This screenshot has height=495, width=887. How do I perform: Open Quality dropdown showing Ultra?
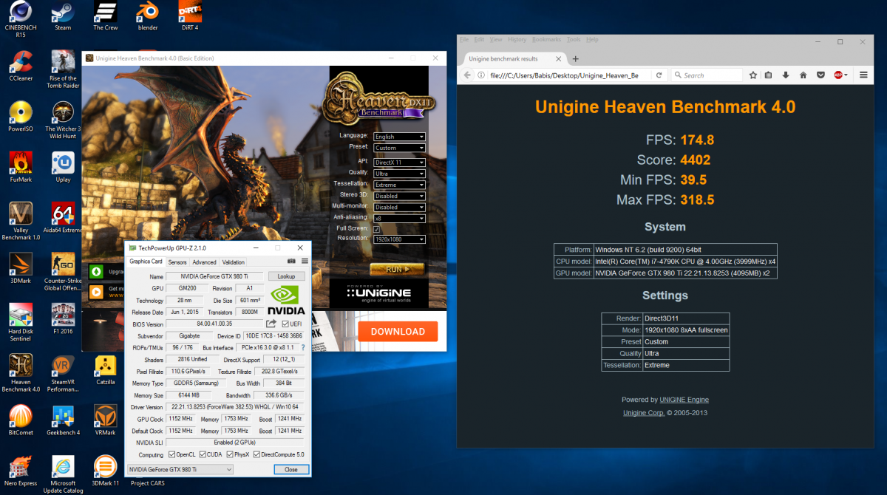(399, 173)
